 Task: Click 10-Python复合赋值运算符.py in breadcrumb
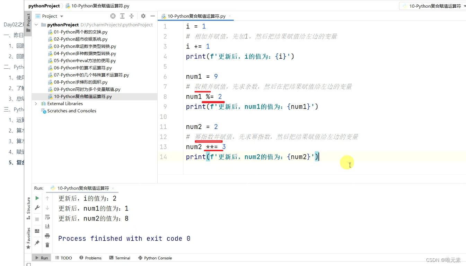tap(97, 6)
